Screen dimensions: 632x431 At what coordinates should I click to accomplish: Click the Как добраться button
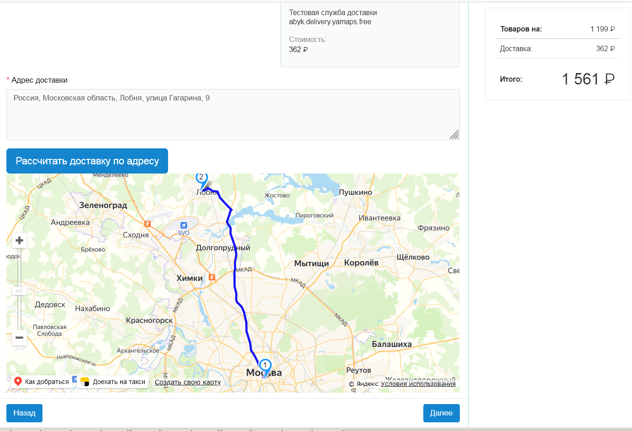[x=41, y=382]
